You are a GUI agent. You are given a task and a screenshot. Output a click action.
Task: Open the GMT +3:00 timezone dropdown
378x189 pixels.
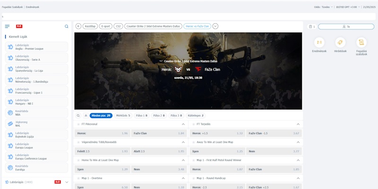[x=348, y=7]
